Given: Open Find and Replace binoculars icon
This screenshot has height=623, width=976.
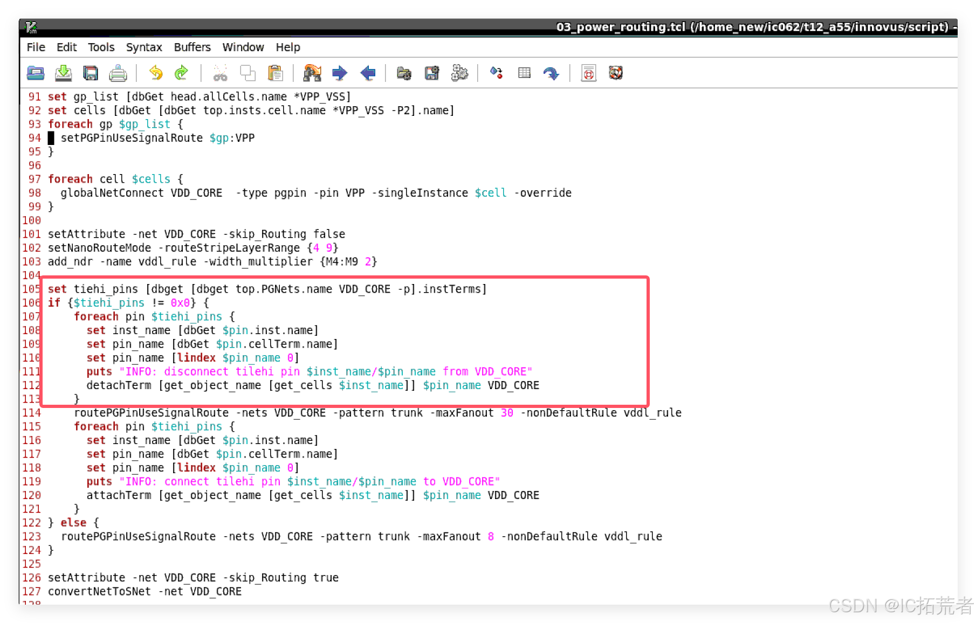Looking at the screenshot, I should click(312, 73).
